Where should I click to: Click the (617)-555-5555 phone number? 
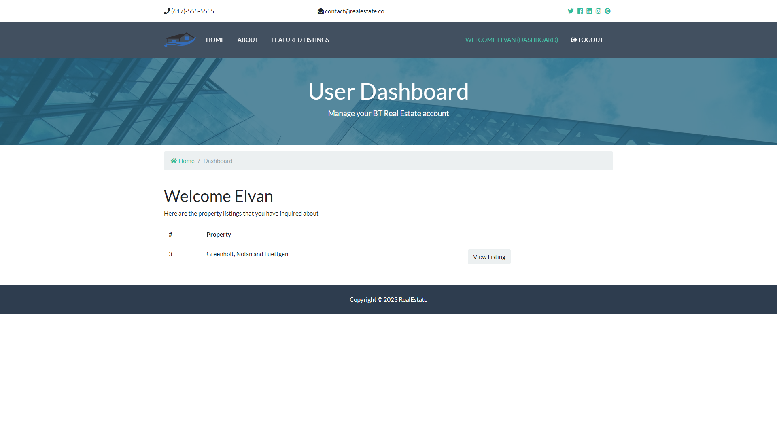pos(193,11)
